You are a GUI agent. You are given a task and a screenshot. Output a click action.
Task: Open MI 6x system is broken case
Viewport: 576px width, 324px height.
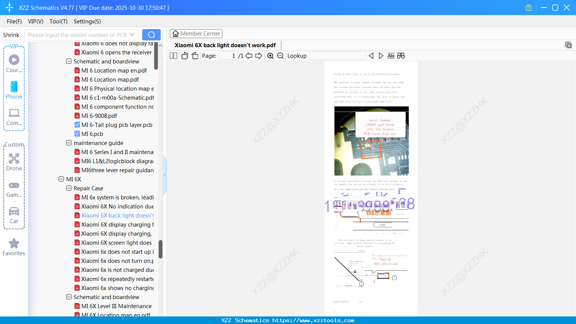(118, 197)
